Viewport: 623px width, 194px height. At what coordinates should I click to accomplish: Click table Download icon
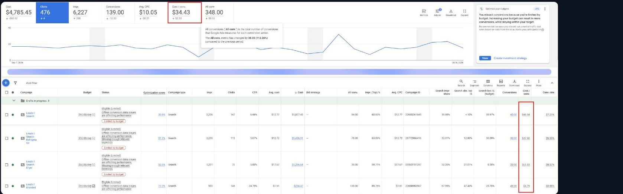514,81
